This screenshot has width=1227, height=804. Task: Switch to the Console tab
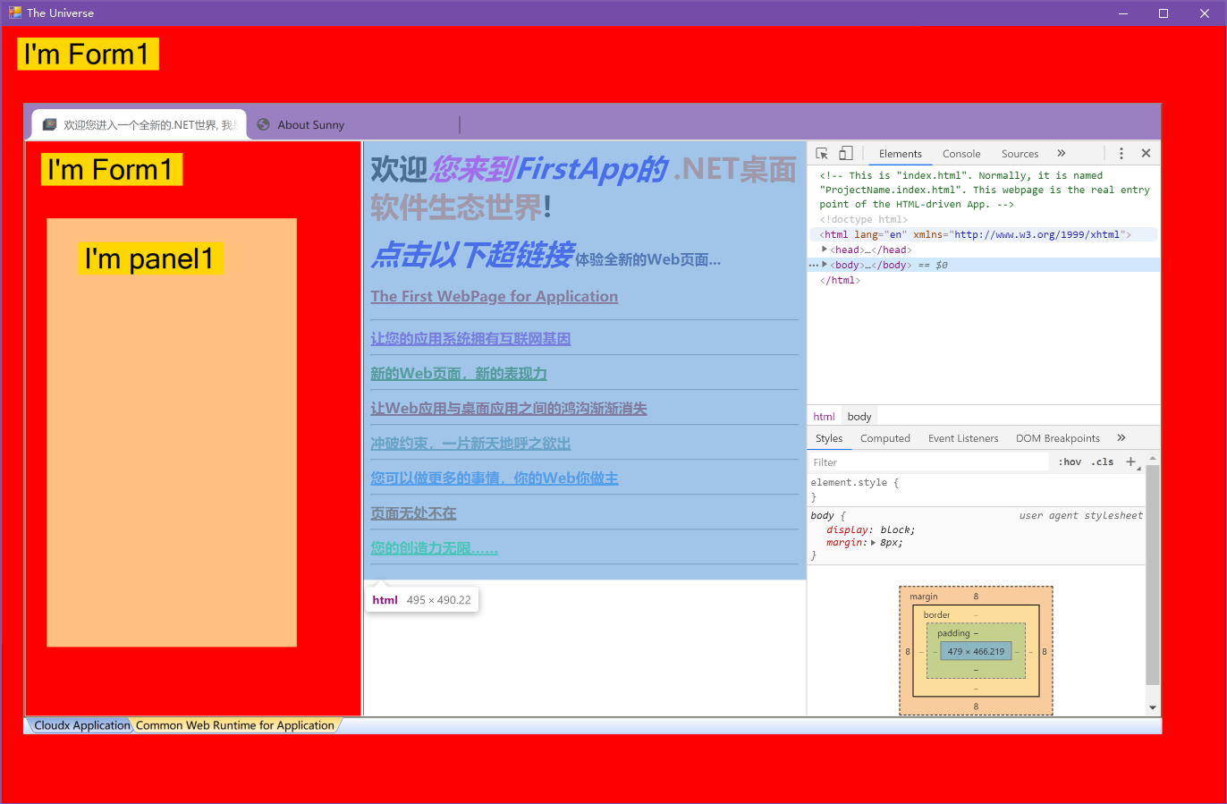pos(961,154)
